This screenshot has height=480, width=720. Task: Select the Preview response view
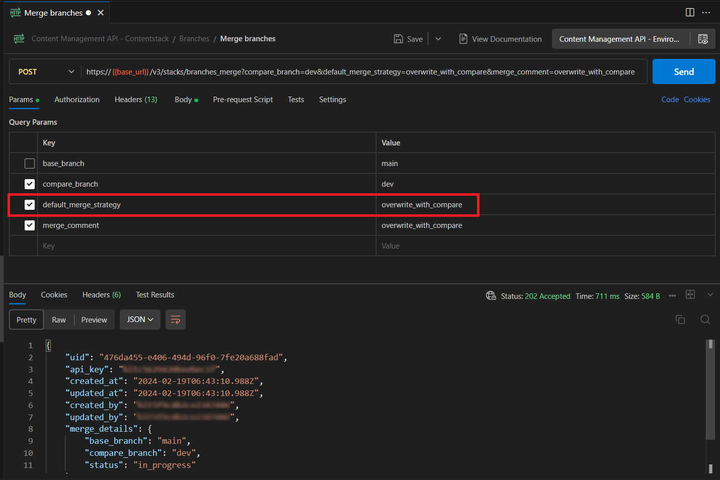coord(94,319)
